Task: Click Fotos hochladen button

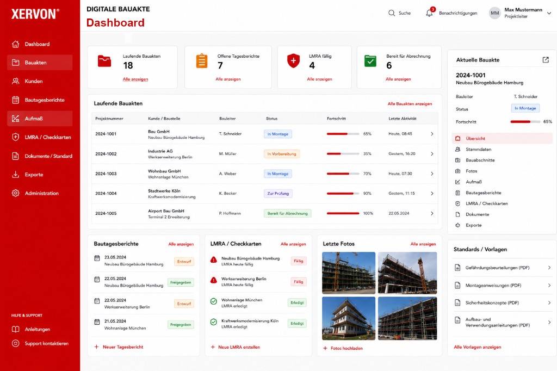Action: pos(343,348)
